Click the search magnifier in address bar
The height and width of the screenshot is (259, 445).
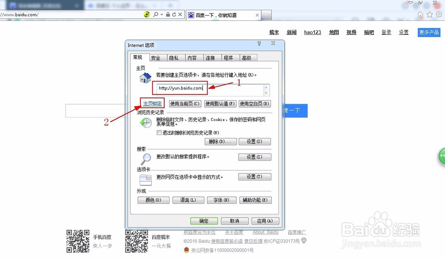(155, 15)
